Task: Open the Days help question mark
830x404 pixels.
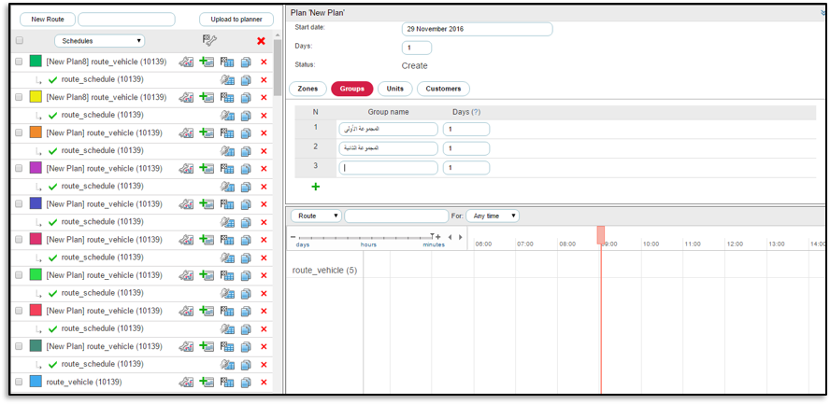Action: point(476,112)
